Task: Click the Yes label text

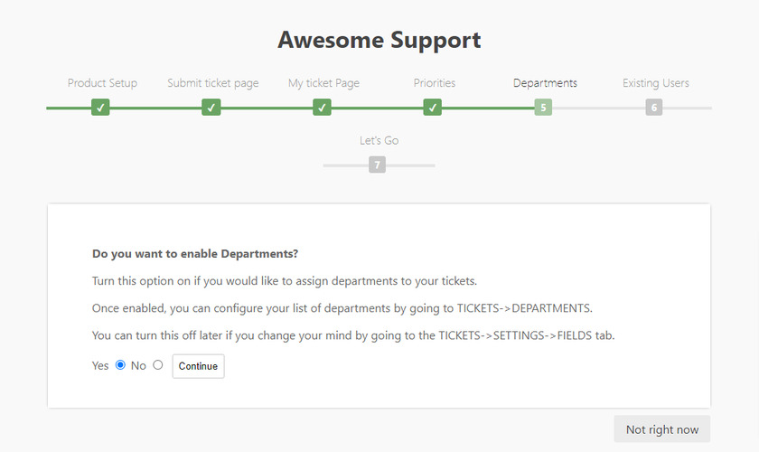Action: pyautogui.click(x=100, y=366)
